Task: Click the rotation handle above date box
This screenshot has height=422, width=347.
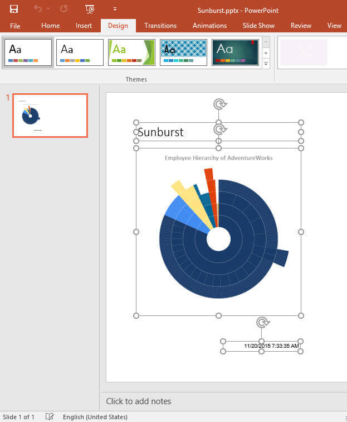Action: tap(262, 322)
